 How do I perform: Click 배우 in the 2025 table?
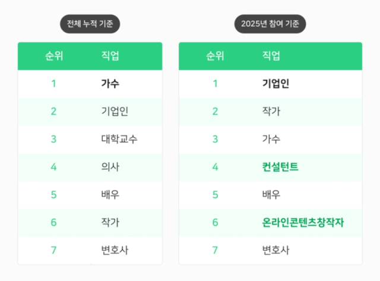(271, 195)
